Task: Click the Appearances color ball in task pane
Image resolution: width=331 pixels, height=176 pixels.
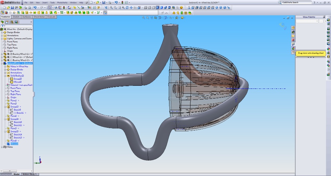Action: [293, 49]
